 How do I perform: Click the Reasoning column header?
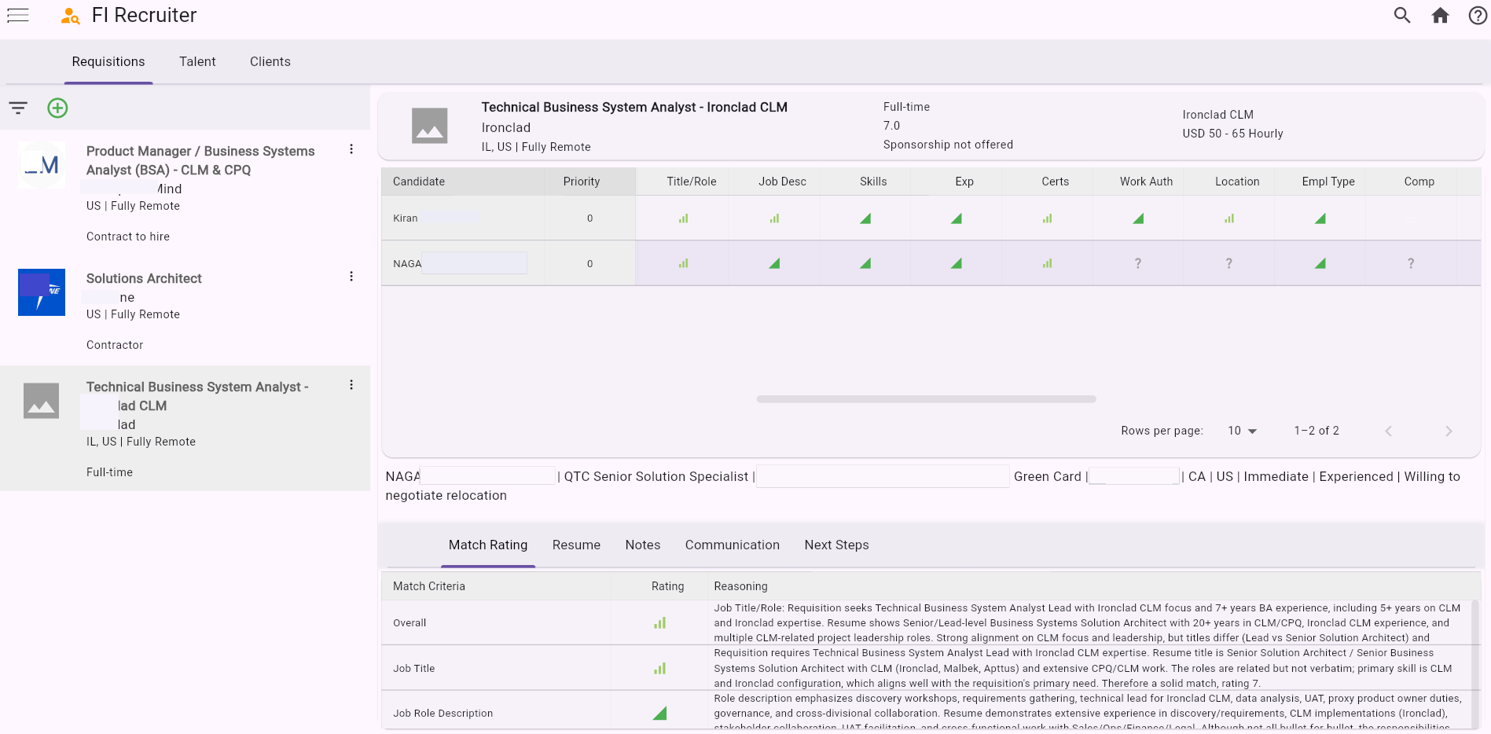pyautogui.click(x=740, y=586)
